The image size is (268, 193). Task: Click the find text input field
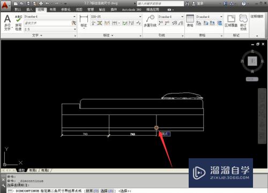pyautogui.click(x=48, y=23)
